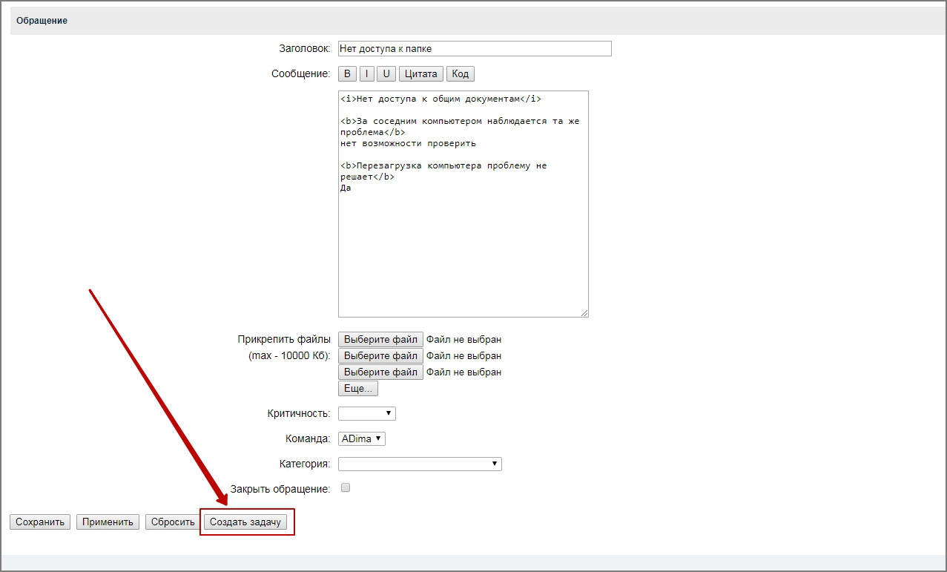This screenshot has height=572, width=947.
Task: Click into the Заголовок title field
Action: click(474, 49)
